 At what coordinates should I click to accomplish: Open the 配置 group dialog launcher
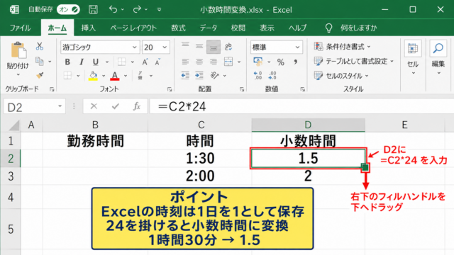(x=242, y=89)
